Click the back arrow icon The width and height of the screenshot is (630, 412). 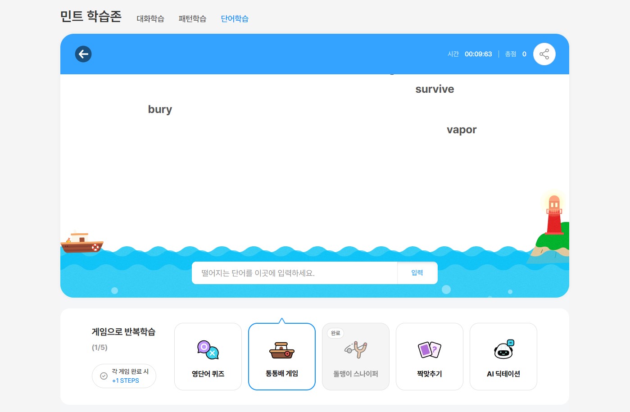tap(83, 54)
